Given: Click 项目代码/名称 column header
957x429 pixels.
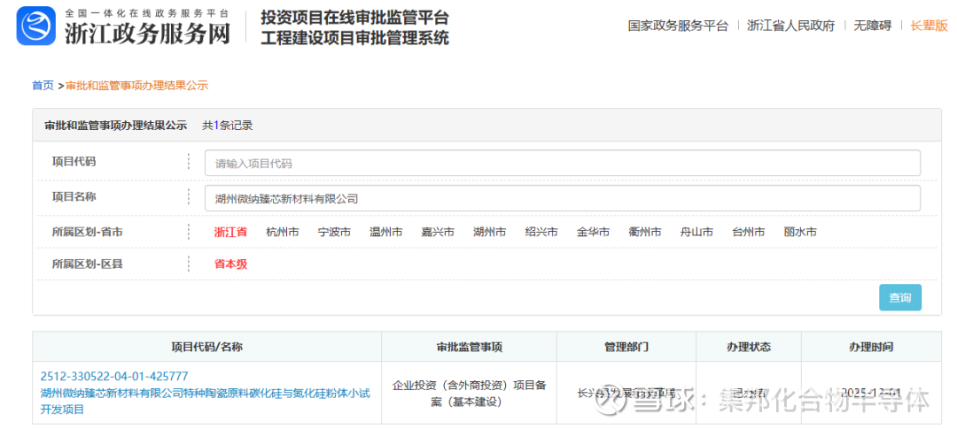Looking at the screenshot, I should [206, 347].
